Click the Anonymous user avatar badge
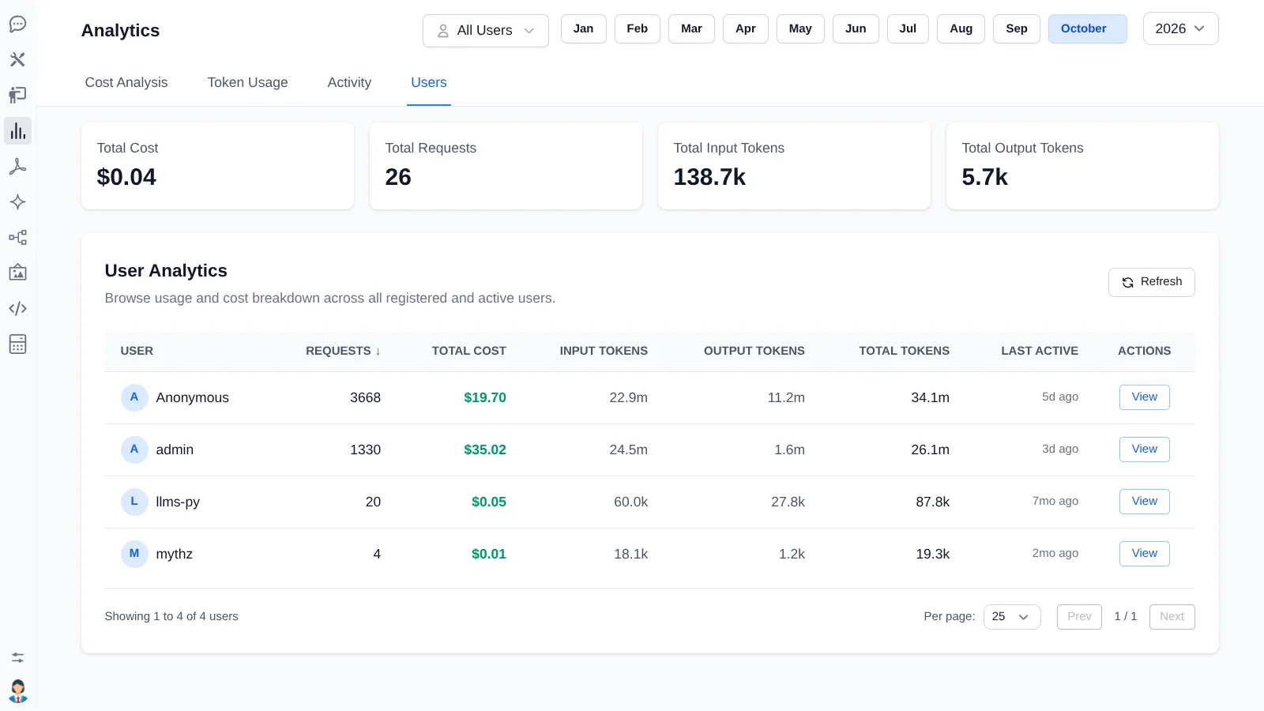The width and height of the screenshot is (1264, 711). point(134,397)
